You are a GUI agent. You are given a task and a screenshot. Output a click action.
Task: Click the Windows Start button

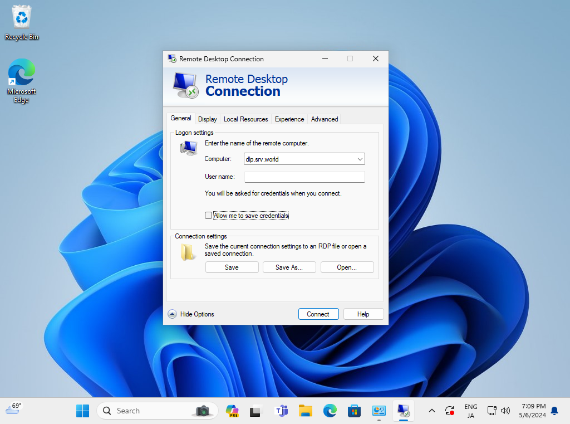[82, 411]
